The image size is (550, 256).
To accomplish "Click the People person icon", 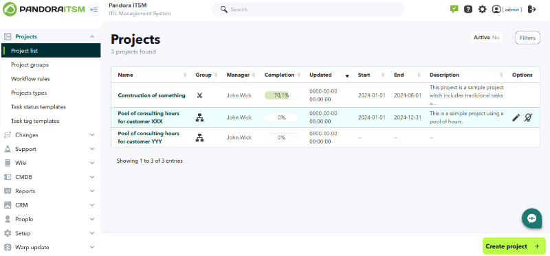I will click(x=8, y=219).
